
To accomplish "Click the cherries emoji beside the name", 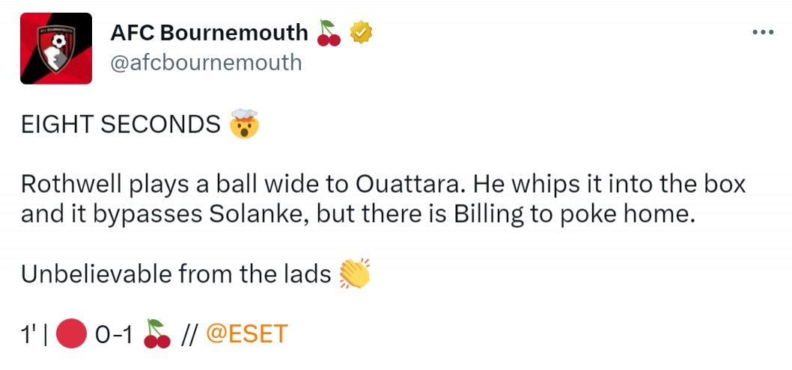I will (329, 34).
